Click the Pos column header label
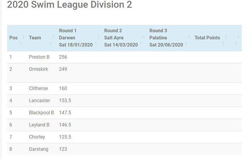Viewport: 245px width, 159px height. click(x=13, y=38)
